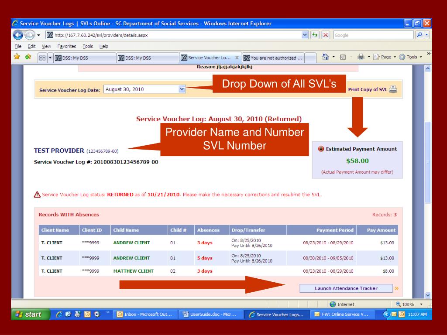Click the Stop loading icon
The height and width of the screenshot is (335, 447).
click(x=325, y=35)
